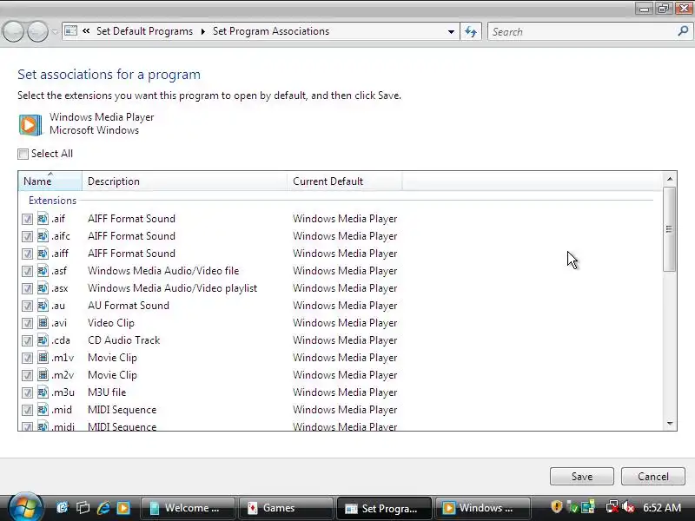695x521 pixels.
Task: Click the .aiff file type icon
Action: tap(43, 253)
